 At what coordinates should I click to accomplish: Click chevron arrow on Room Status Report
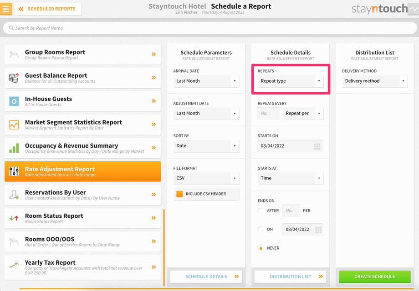pyautogui.click(x=153, y=218)
